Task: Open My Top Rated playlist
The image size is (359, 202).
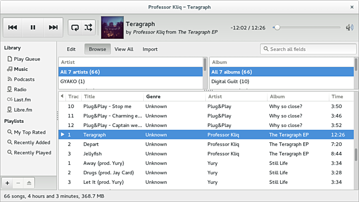Action: pyautogui.click(x=30, y=132)
